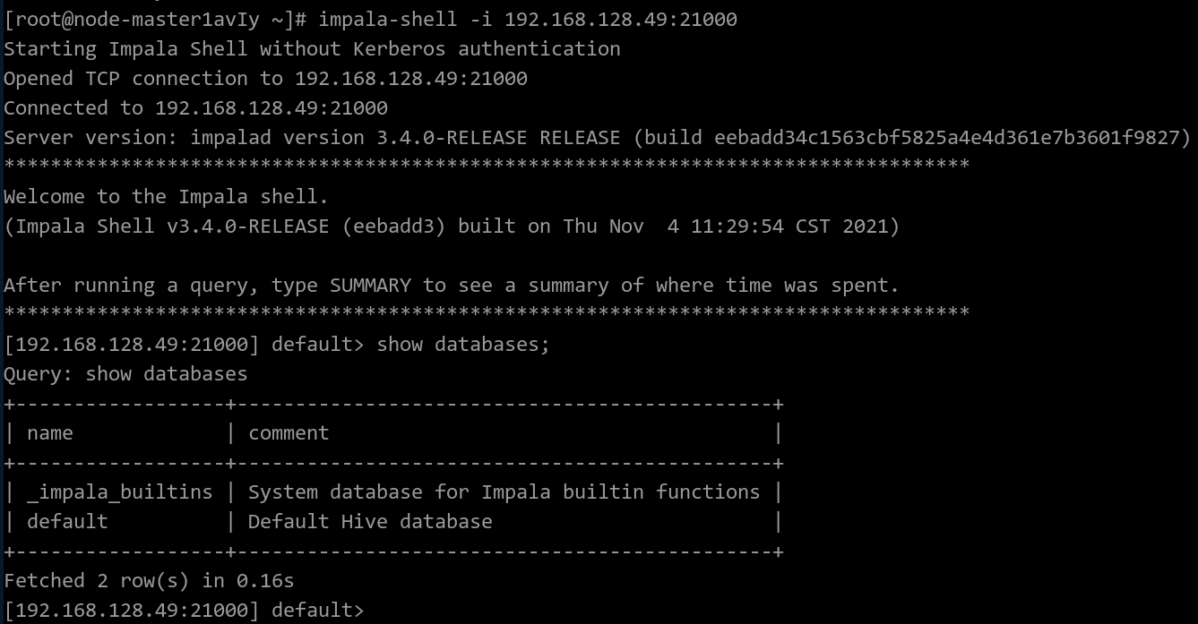Click the build hash eebadd34c1563cbf… text
1198x624 pixels.
(x=952, y=137)
